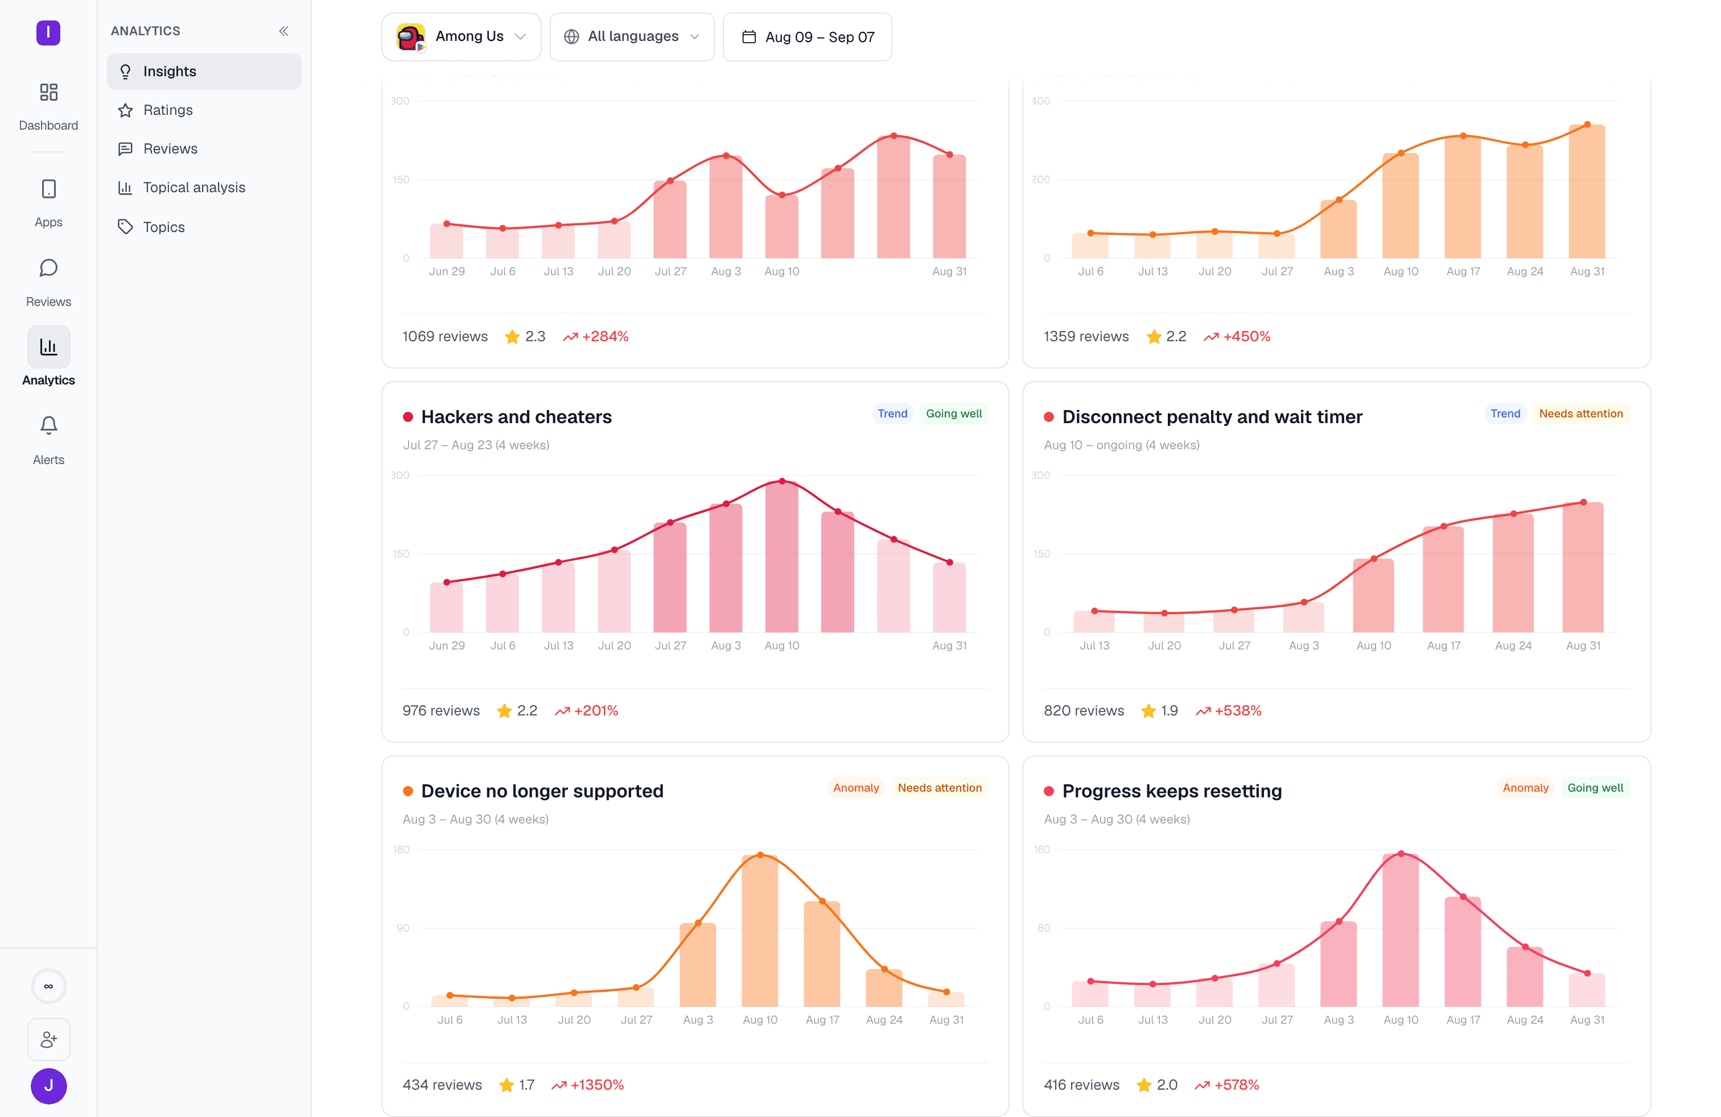1721x1117 pixels.
Task: Click the calendar icon in date range
Action: point(749,37)
